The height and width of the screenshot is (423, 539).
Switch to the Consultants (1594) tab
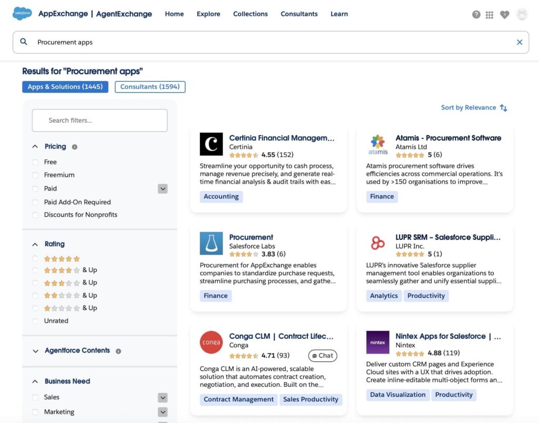[x=151, y=86]
